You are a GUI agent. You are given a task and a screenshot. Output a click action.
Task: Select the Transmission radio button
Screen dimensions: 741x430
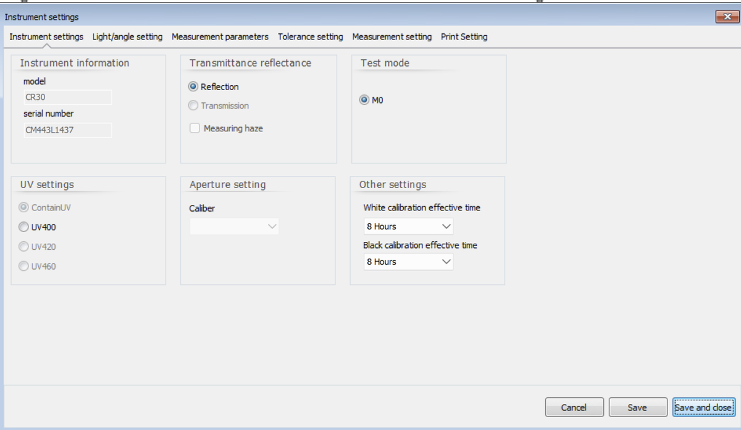(x=193, y=106)
